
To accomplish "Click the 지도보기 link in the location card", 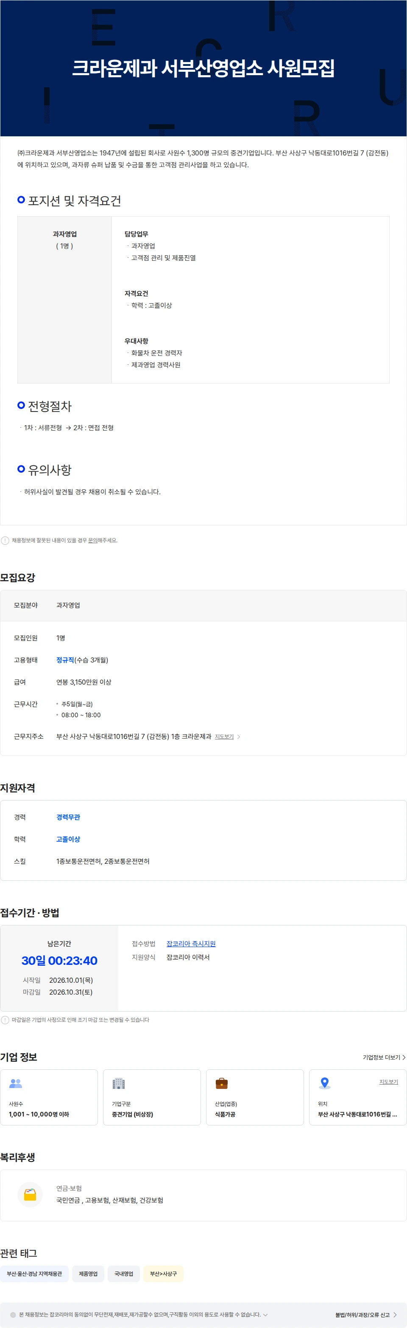I will (388, 1082).
